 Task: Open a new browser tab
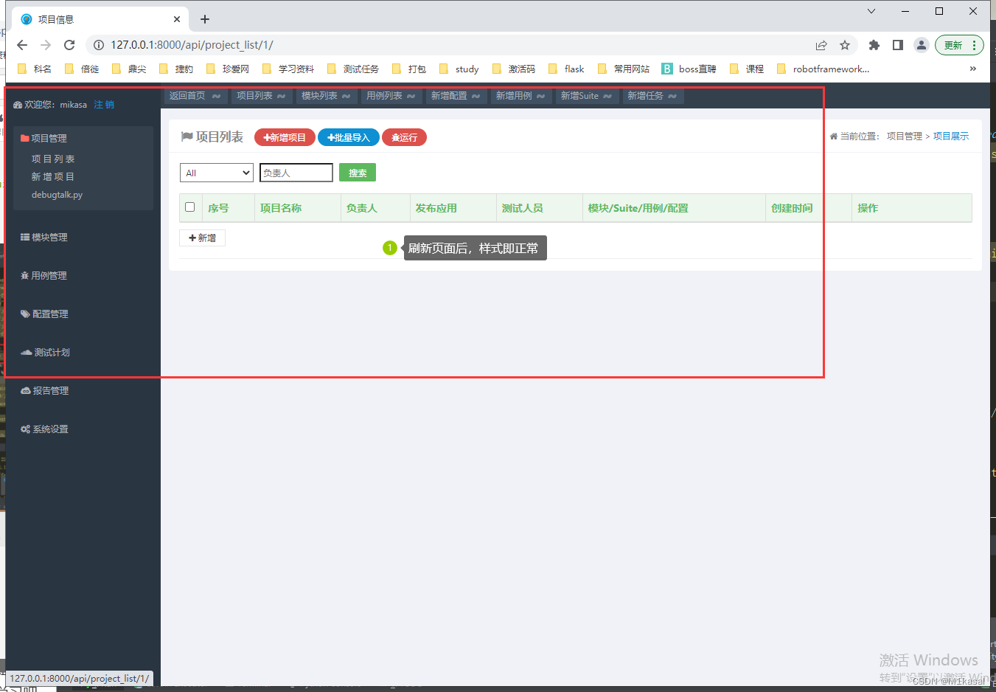205,19
